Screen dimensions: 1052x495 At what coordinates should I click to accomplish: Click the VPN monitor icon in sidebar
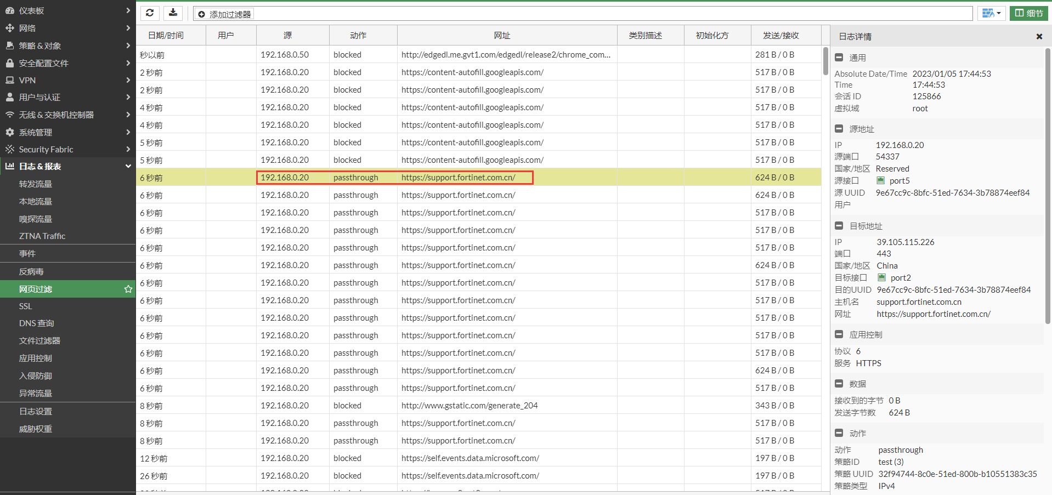click(10, 80)
